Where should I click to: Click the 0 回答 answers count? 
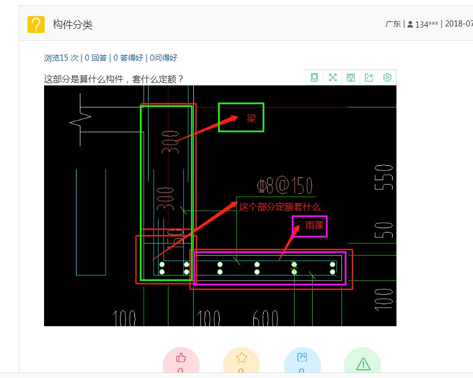click(x=96, y=58)
